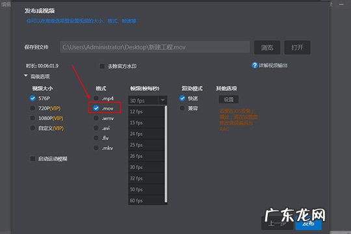This screenshot has width=351, height=234.
Task: Choose 32 fps from the frame rate list
Action: coord(146,178)
